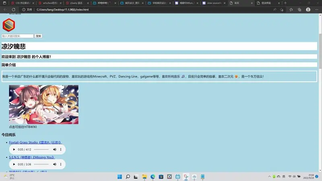Show hidden system tray icons
The image size is (322, 181).
pyautogui.click(x=269, y=177)
